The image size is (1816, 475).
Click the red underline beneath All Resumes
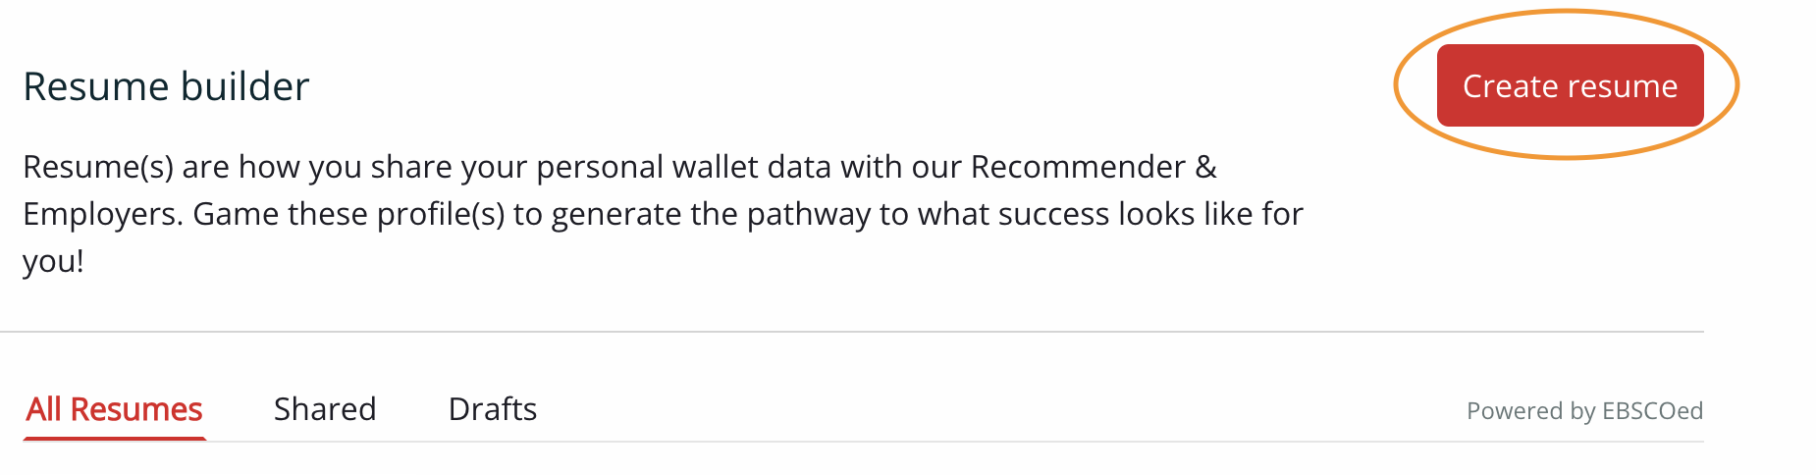(x=114, y=438)
